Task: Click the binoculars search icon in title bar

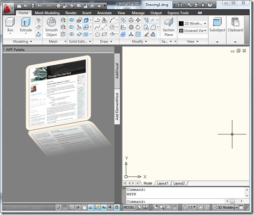Action: tap(180, 5)
